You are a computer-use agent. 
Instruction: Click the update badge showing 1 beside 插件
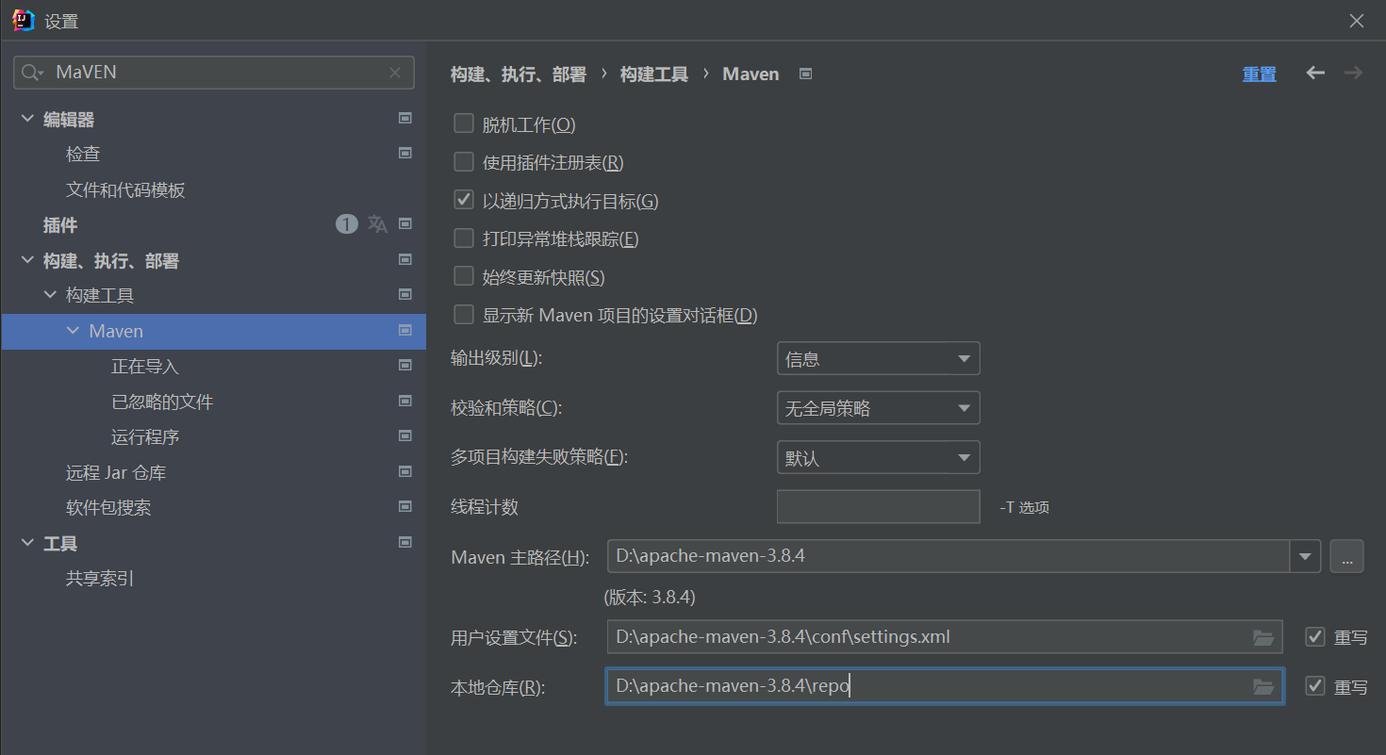point(347,224)
